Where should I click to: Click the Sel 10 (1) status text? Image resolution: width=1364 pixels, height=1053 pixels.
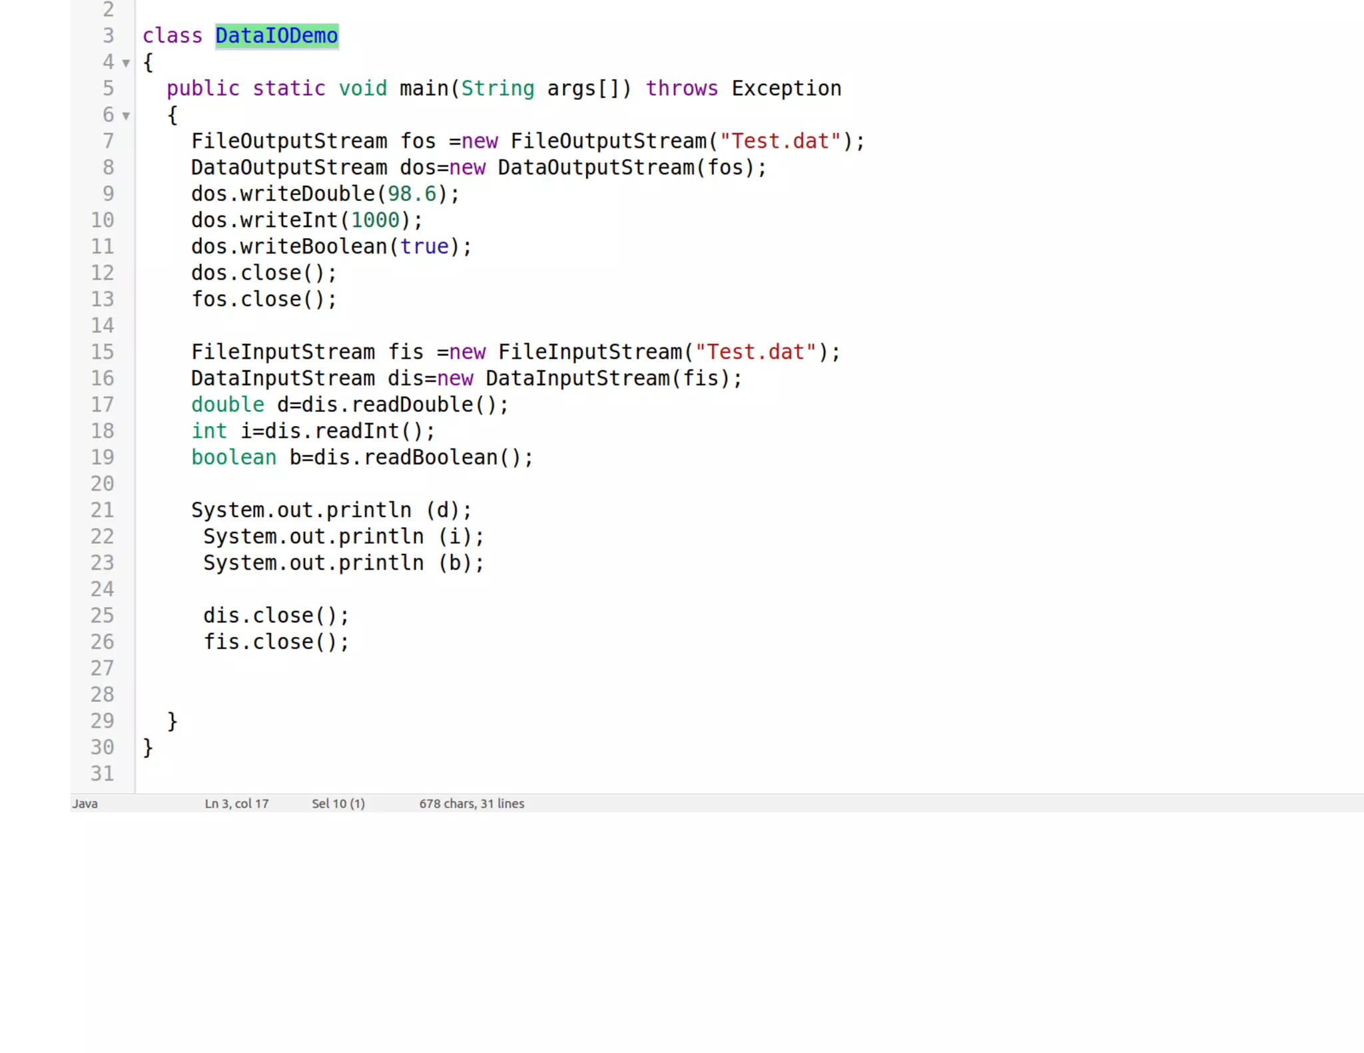click(x=338, y=803)
